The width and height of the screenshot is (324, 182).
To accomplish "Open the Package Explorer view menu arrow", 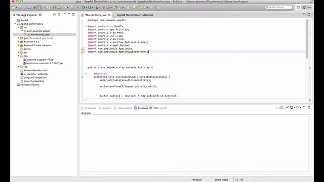I will (x=65, y=14).
